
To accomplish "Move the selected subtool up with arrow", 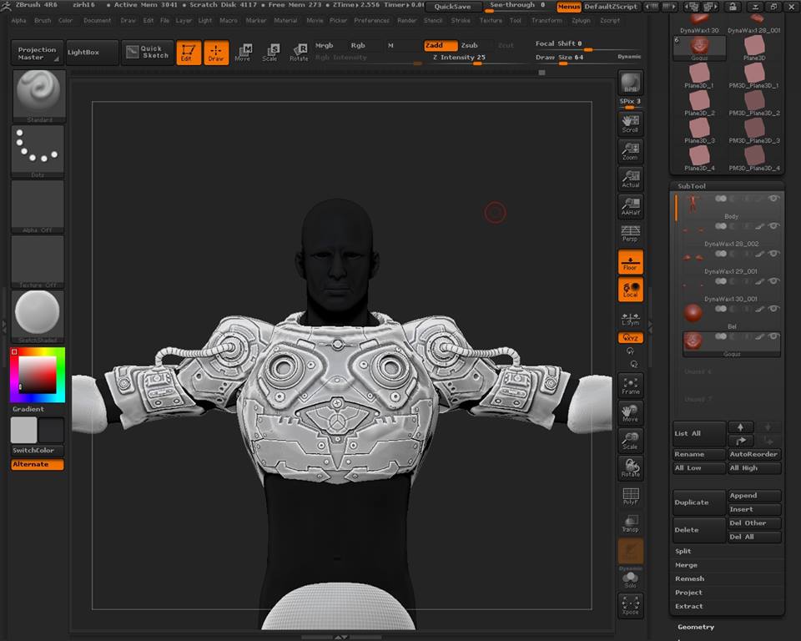I will [x=740, y=427].
